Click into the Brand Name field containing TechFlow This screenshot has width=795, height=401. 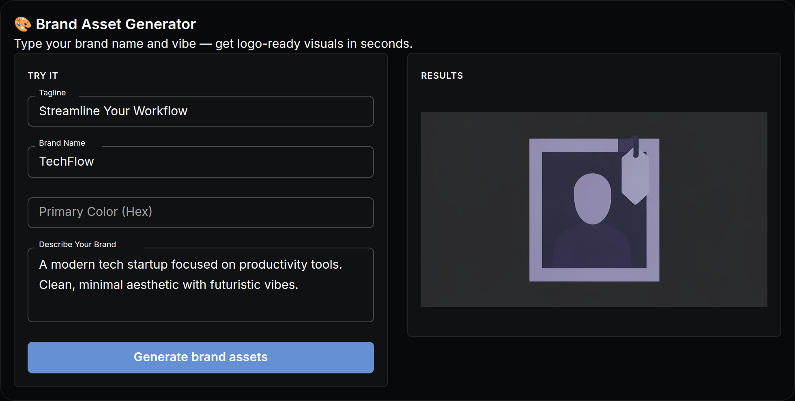pos(201,162)
